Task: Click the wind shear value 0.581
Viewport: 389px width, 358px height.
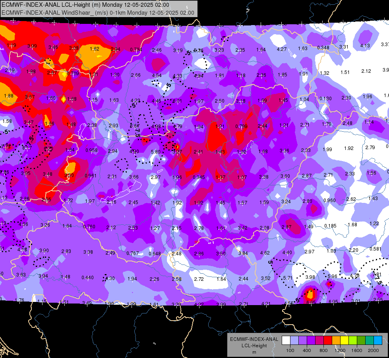Action: 375,249
